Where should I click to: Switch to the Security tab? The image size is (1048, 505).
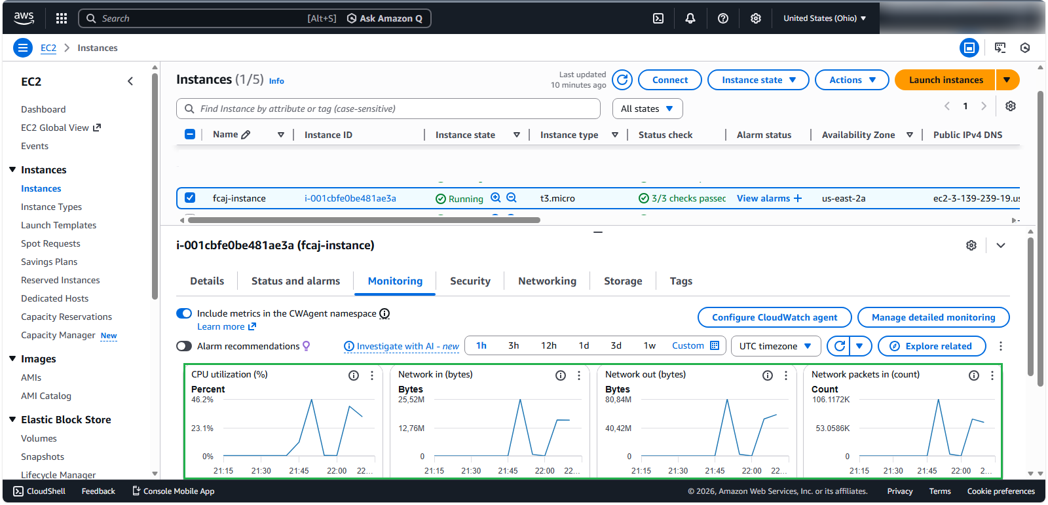(x=470, y=281)
